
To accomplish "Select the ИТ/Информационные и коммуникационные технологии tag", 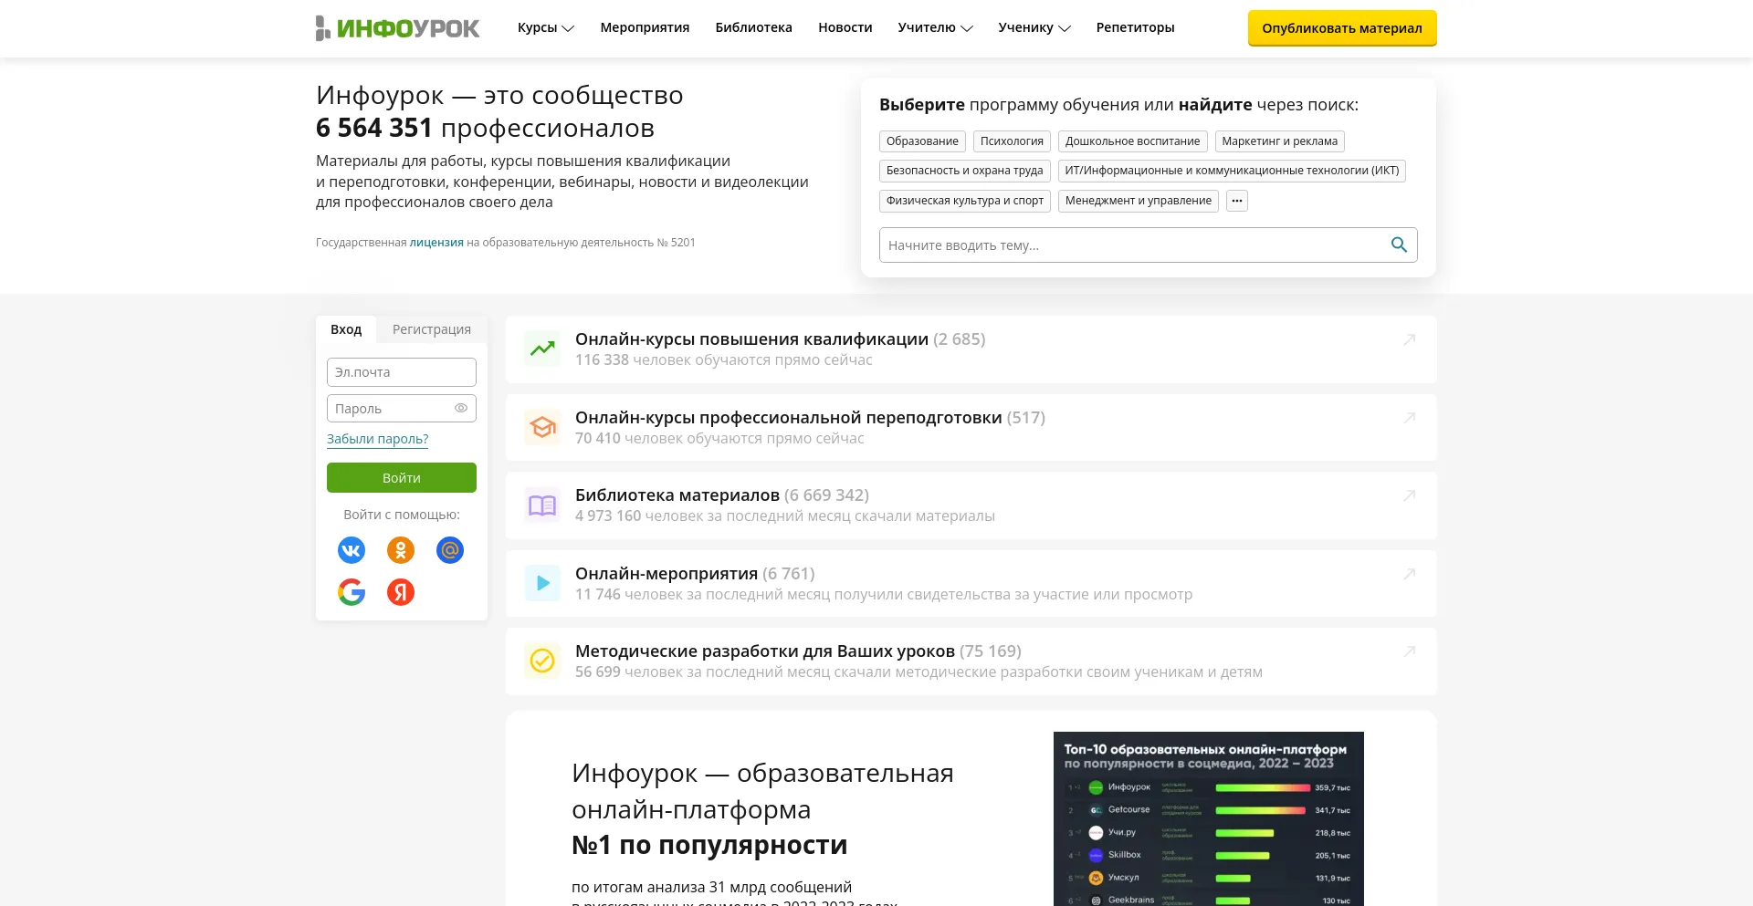I will pos(1232,171).
